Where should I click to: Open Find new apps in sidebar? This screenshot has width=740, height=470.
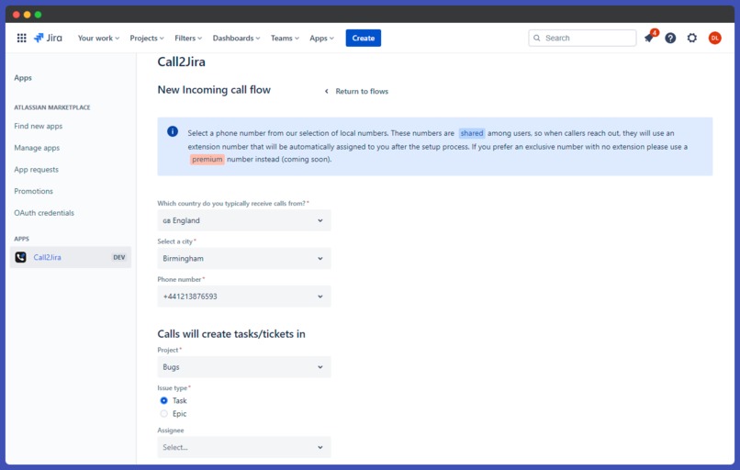(x=39, y=126)
